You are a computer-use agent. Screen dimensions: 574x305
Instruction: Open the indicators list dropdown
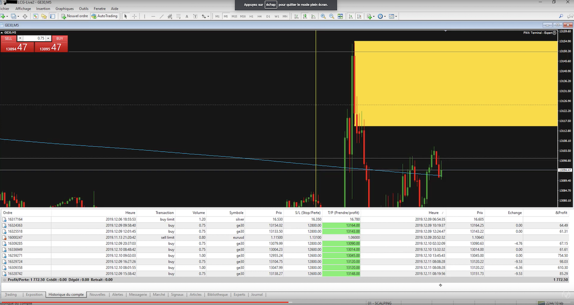pyautogui.click(x=371, y=16)
